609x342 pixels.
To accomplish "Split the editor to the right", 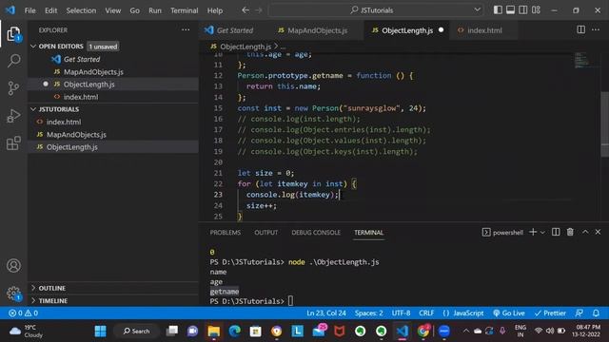I will [580, 29].
